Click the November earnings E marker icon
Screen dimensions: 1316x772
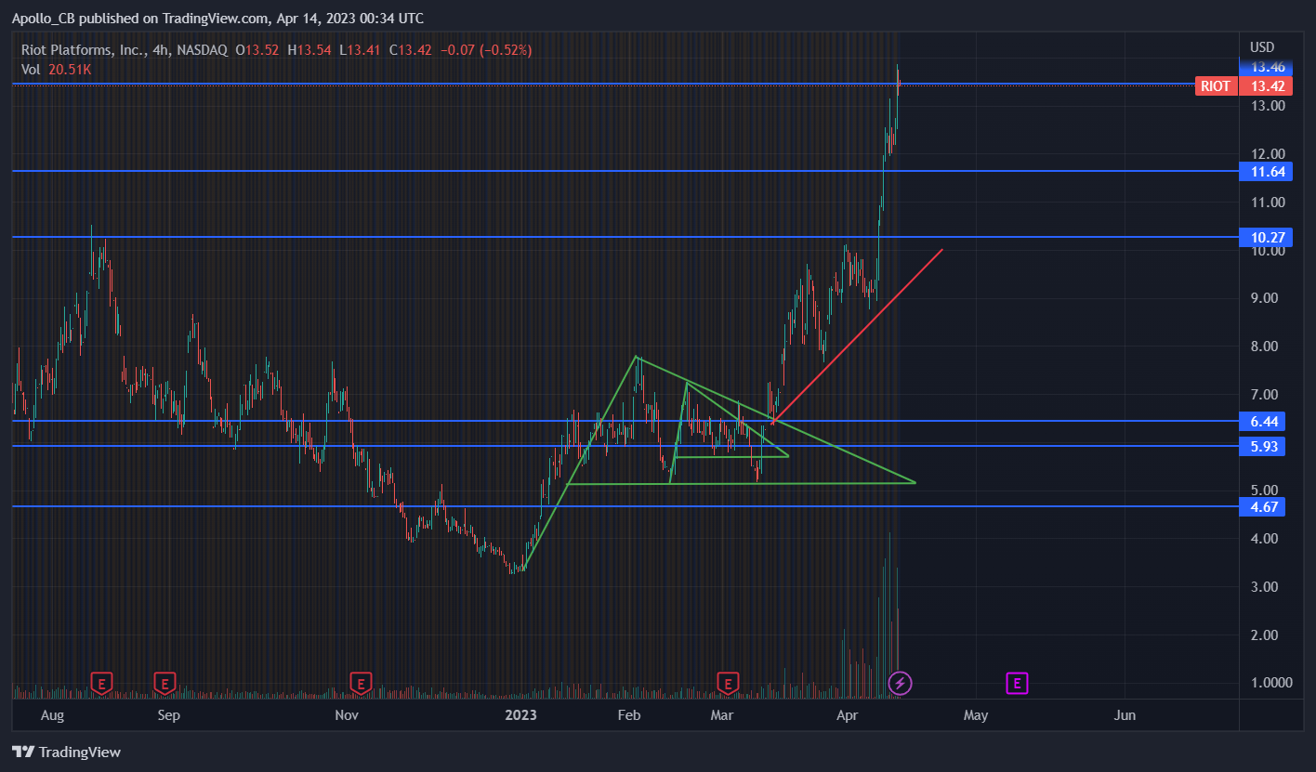tap(360, 682)
